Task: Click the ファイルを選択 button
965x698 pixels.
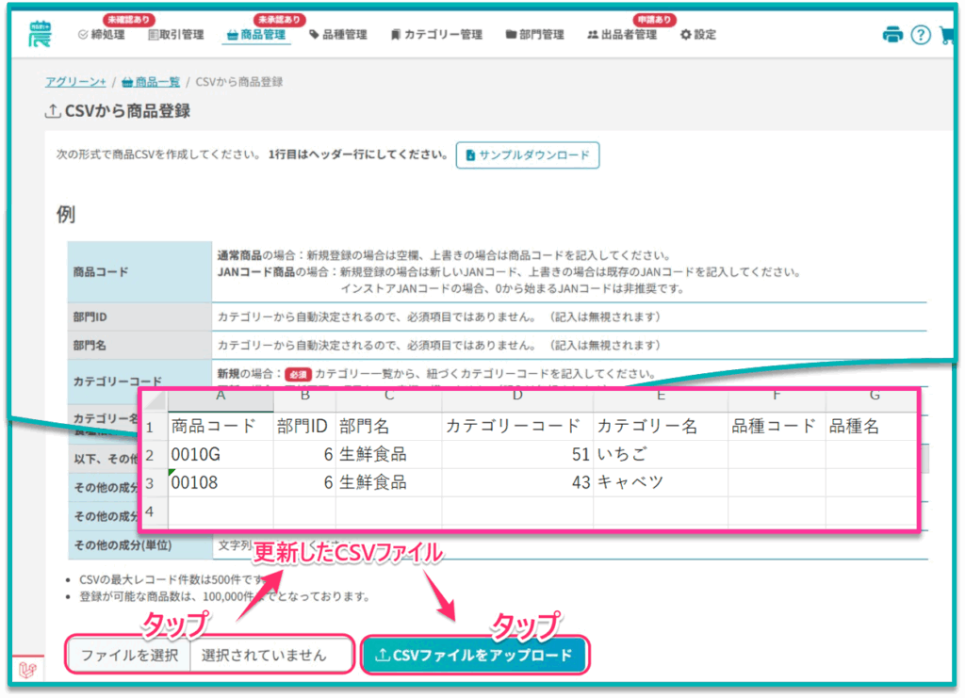Action: [x=129, y=655]
